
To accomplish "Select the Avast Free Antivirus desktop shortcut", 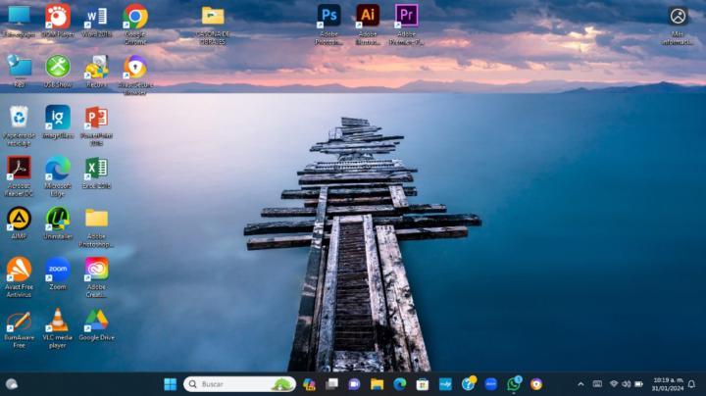I will pos(19,277).
